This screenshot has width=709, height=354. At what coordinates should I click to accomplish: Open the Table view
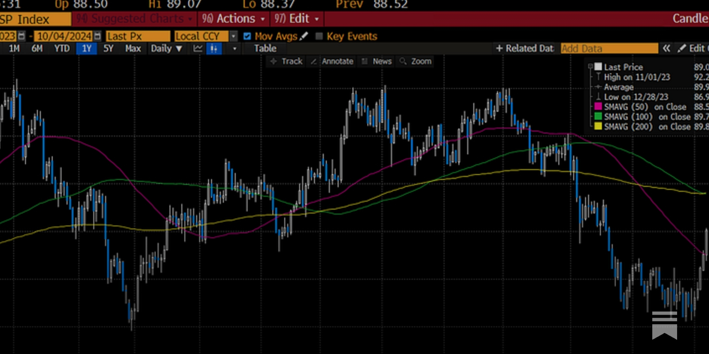point(265,49)
